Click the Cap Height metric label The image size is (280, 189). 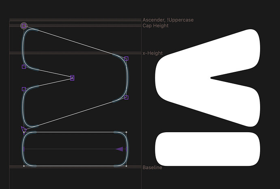tap(155, 26)
